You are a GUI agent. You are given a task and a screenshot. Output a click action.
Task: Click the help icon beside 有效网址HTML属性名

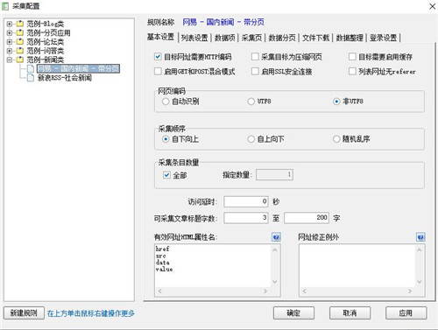click(x=276, y=237)
